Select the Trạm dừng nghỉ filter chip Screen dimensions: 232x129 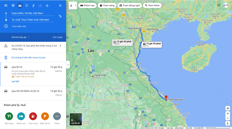pyautogui.click(x=130, y=5)
